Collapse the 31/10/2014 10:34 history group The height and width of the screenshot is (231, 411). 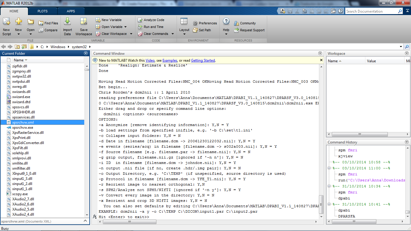(329, 186)
